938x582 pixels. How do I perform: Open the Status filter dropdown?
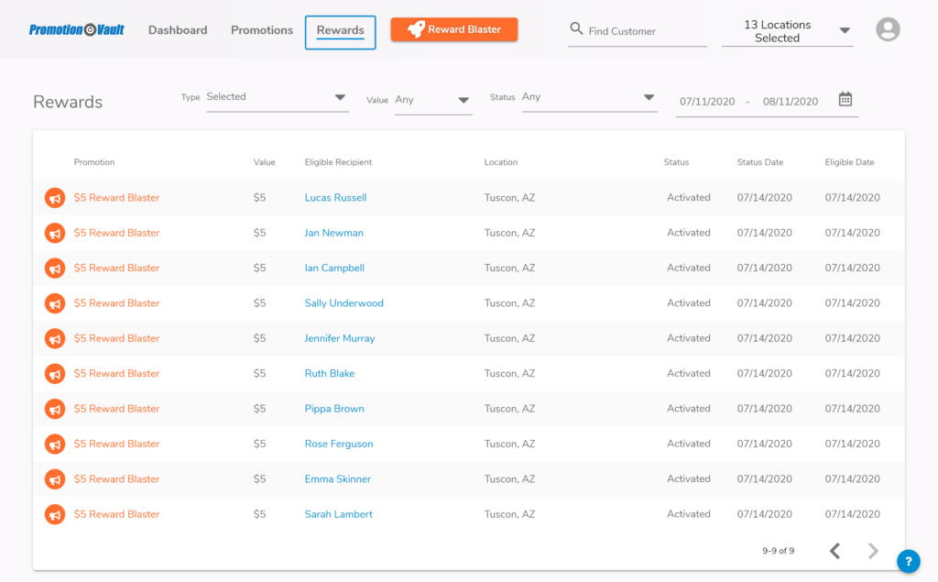pyautogui.click(x=589, y=97)
